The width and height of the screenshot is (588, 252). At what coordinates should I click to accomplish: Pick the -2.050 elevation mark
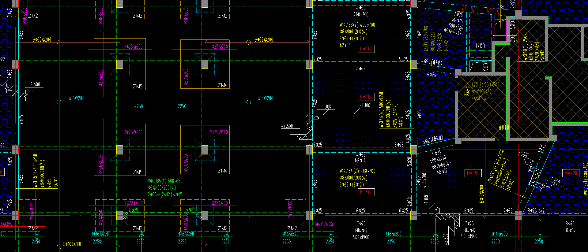[555, 180]
